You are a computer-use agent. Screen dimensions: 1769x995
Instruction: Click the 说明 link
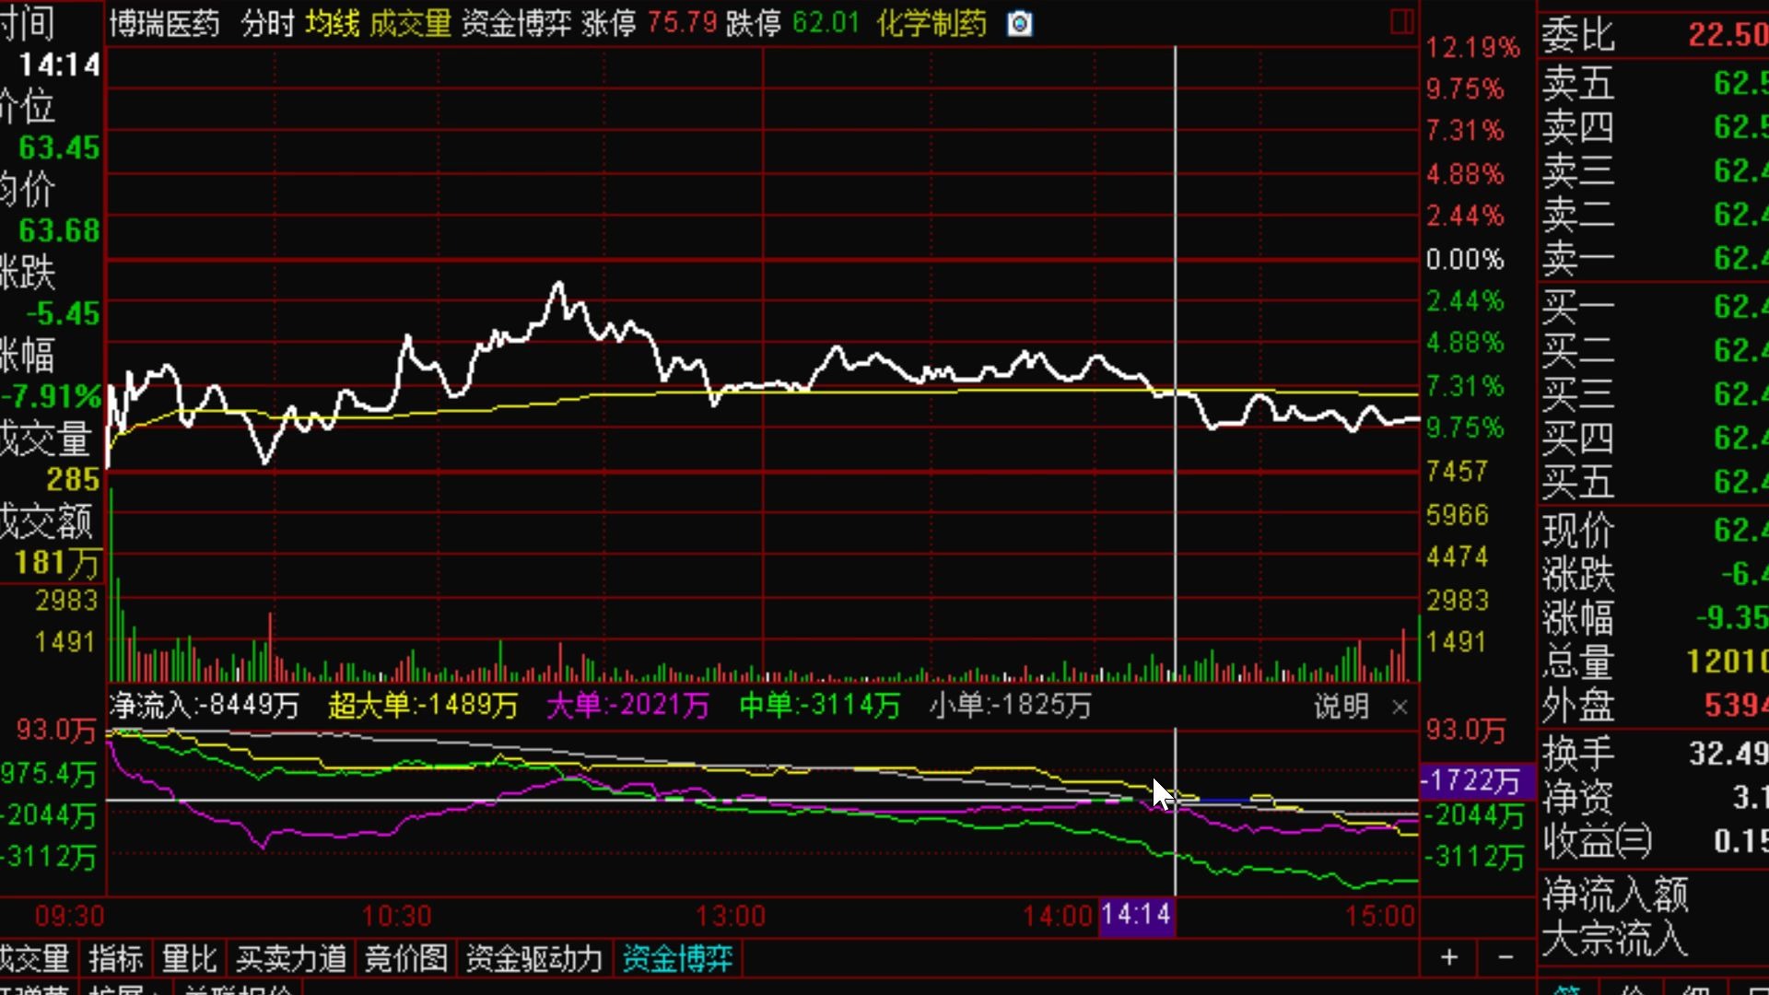point(1341,707)
